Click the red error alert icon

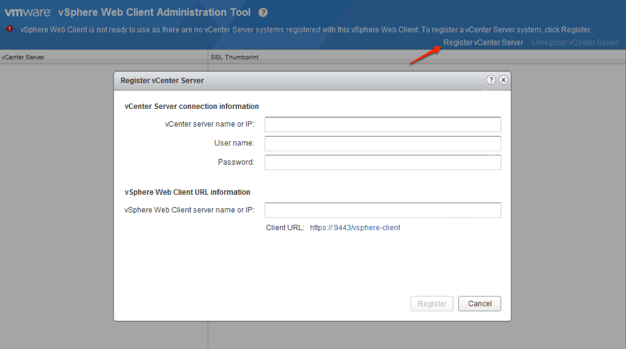click(x=9, y=29)
